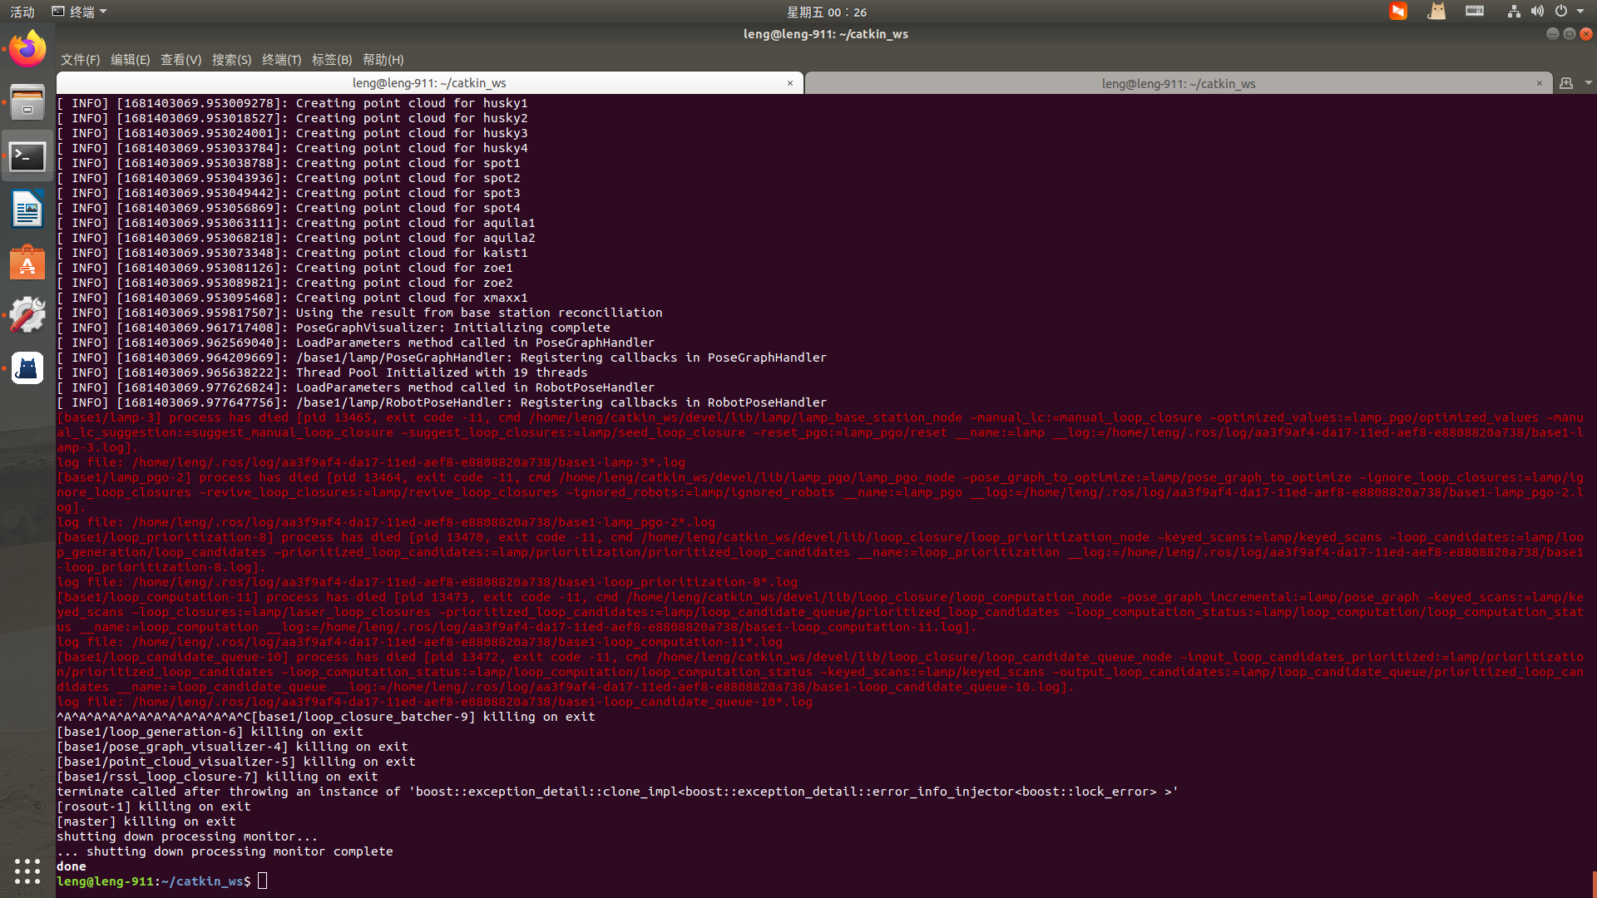Click 活动 in the top bar

tap(22, 11)
